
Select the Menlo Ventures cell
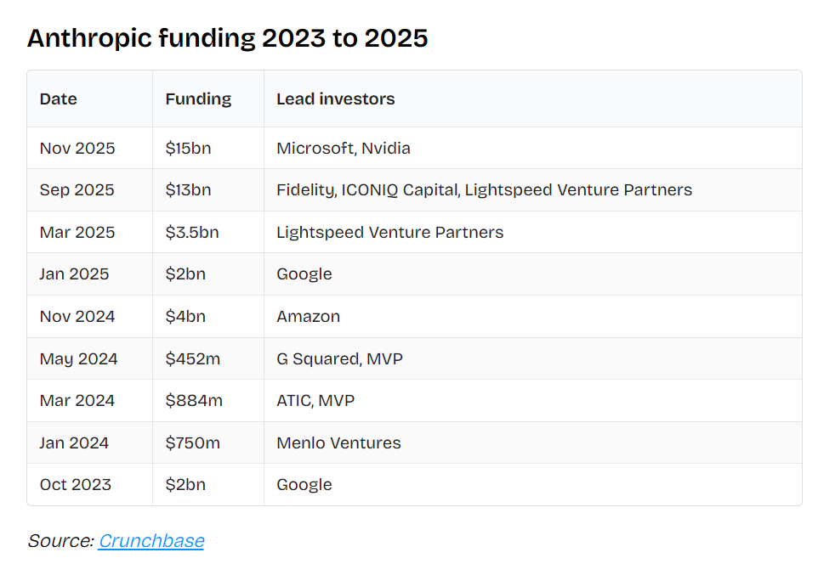pos(338,443)
